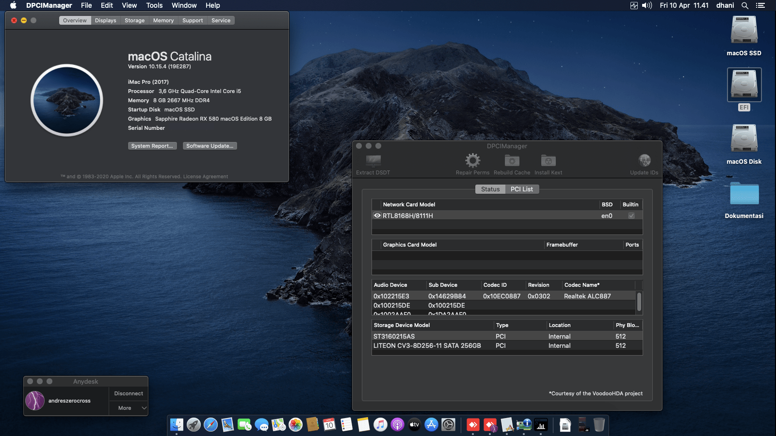
Task: Open the Tools menu
Action: [154, 5]
